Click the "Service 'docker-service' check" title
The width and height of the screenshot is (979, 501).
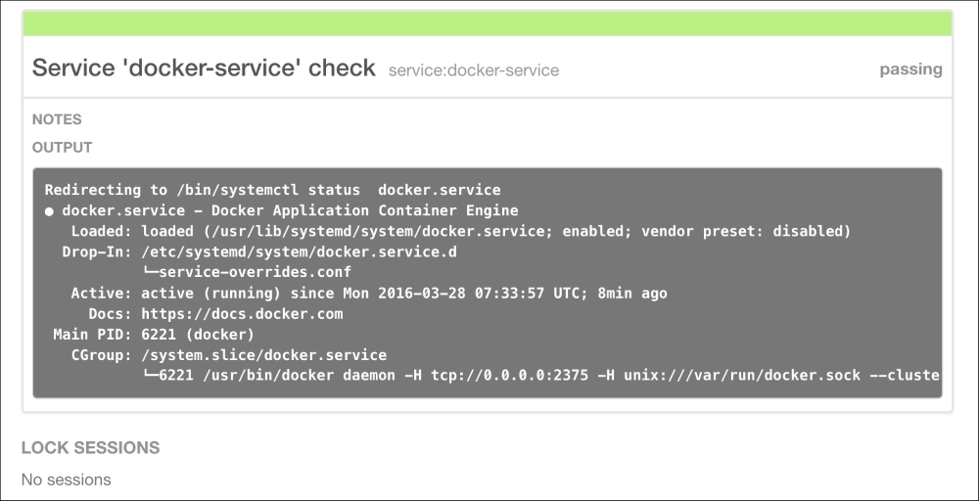coord(204,68)
